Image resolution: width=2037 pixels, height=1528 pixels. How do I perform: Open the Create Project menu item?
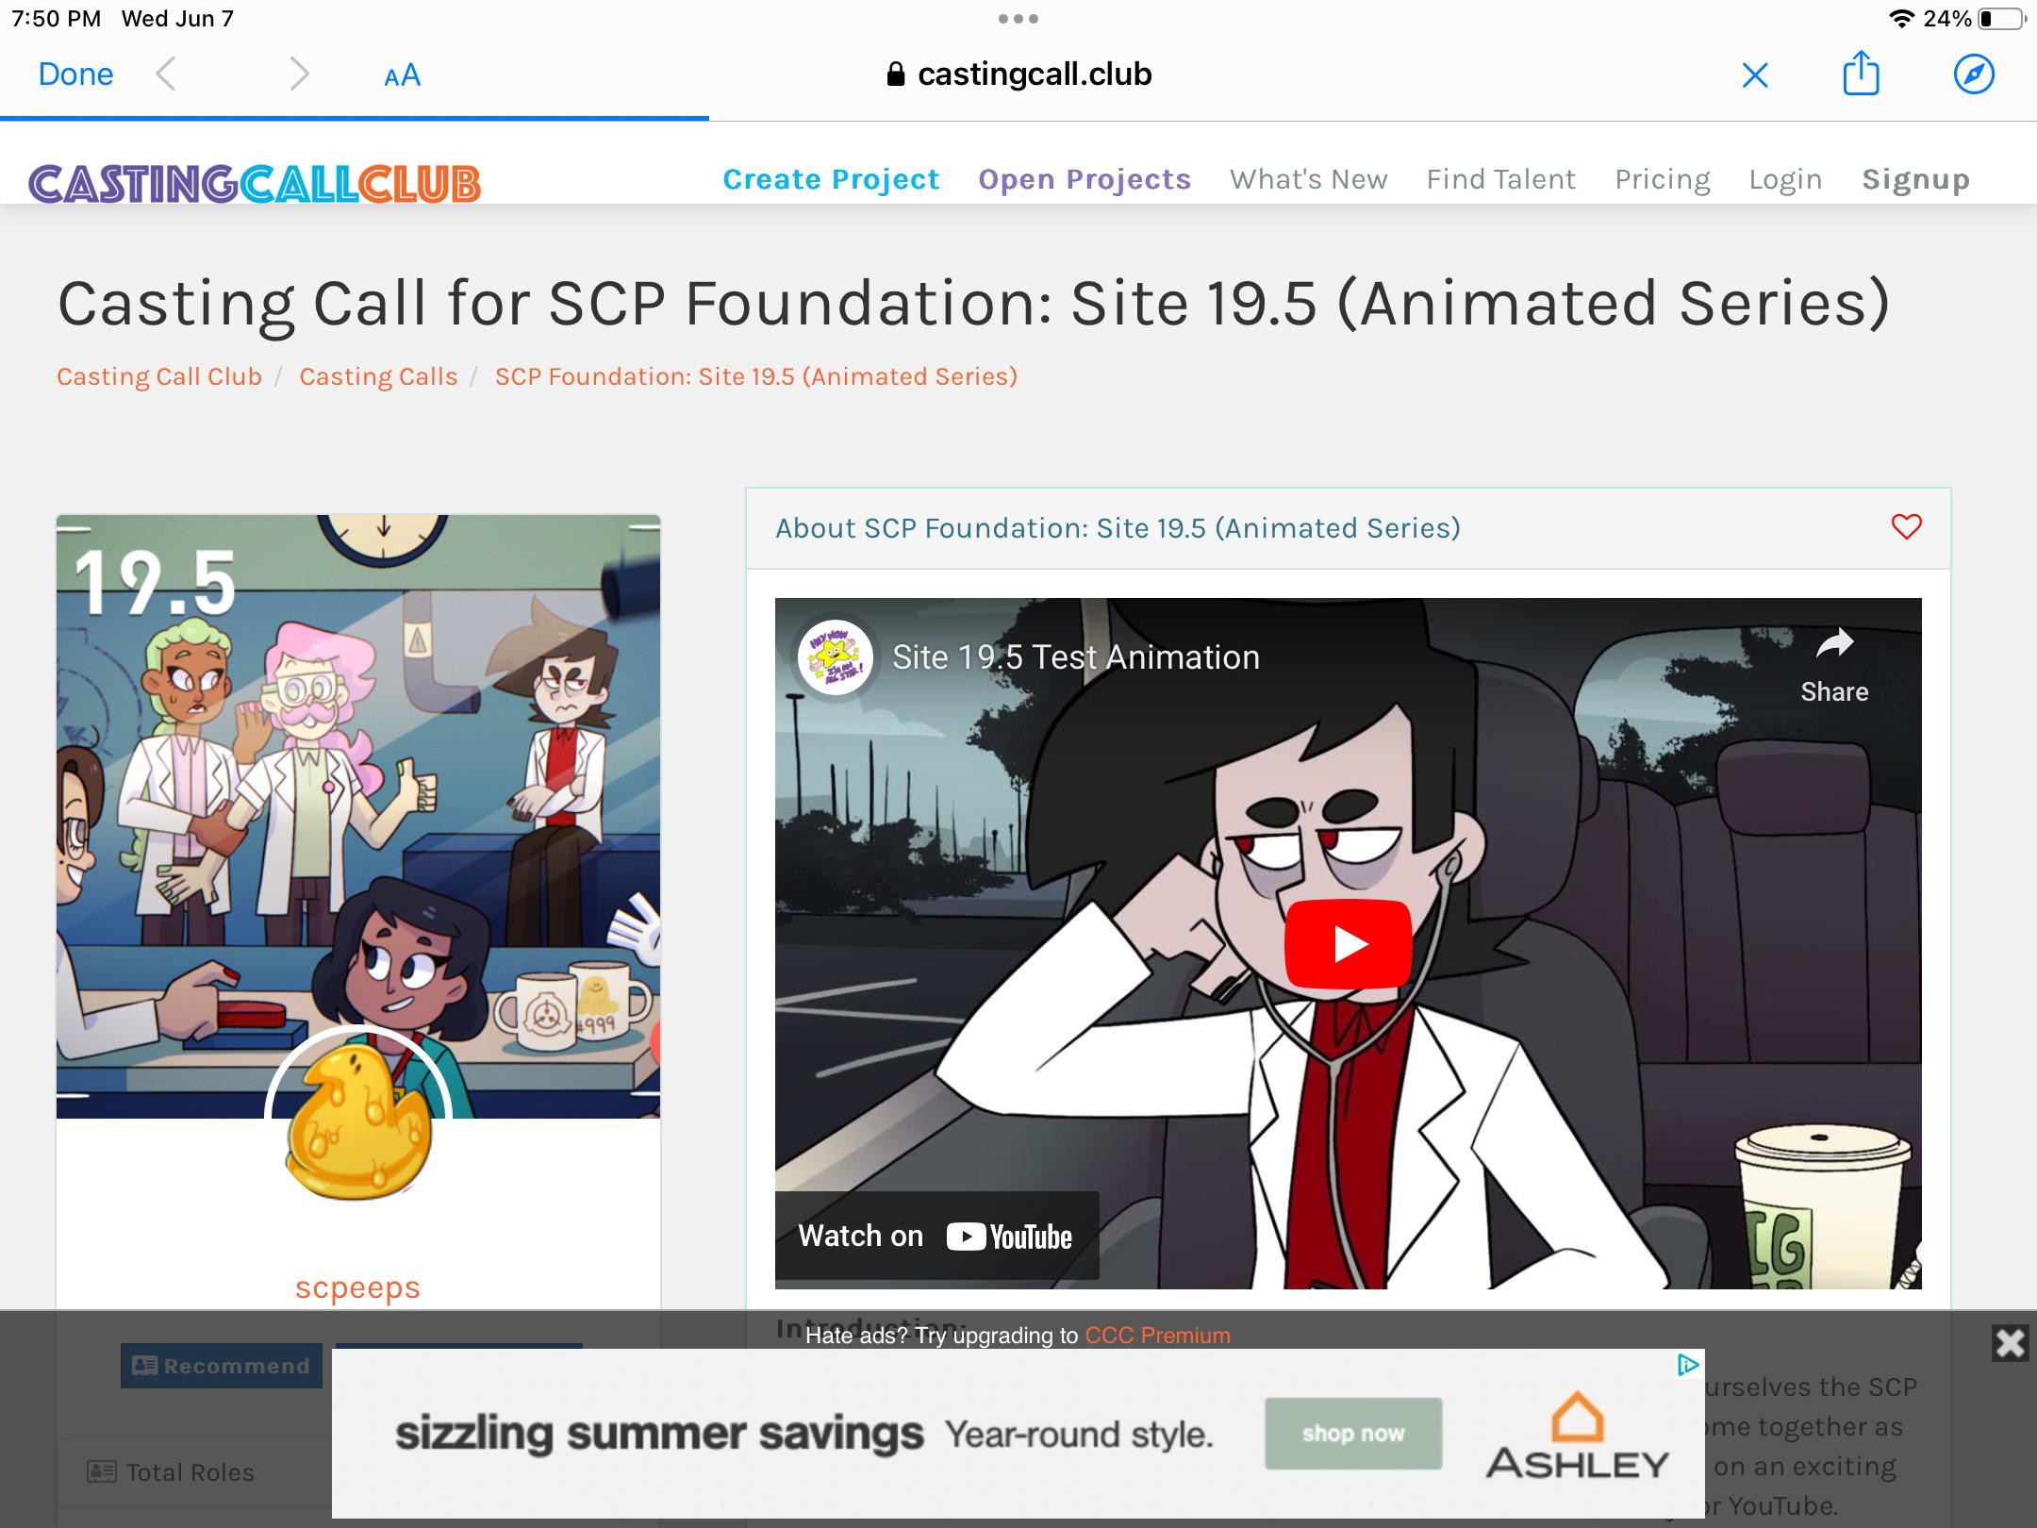831,179
